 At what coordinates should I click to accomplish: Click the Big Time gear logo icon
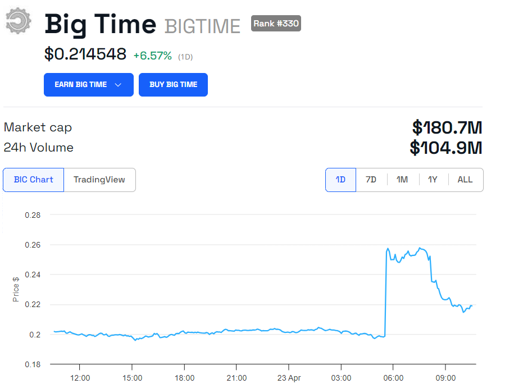19,21
